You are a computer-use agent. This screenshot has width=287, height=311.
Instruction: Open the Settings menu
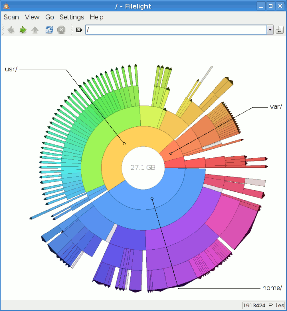pyautogui.click(x=72, y=17)
